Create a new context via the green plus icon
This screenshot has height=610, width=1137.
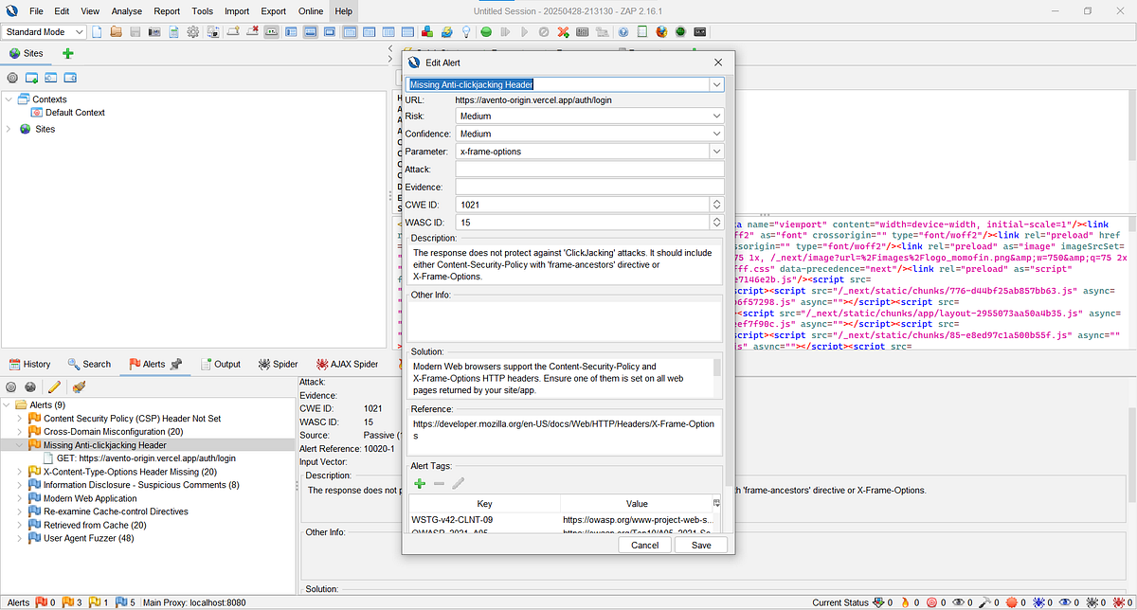[65, 53]
